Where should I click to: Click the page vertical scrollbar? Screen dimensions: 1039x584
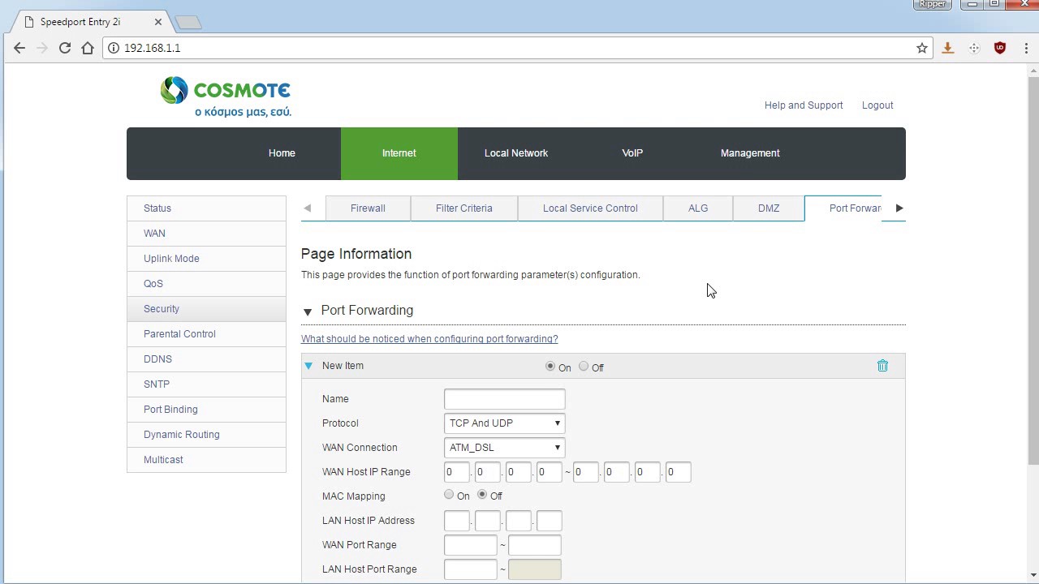pos(1033,272)
